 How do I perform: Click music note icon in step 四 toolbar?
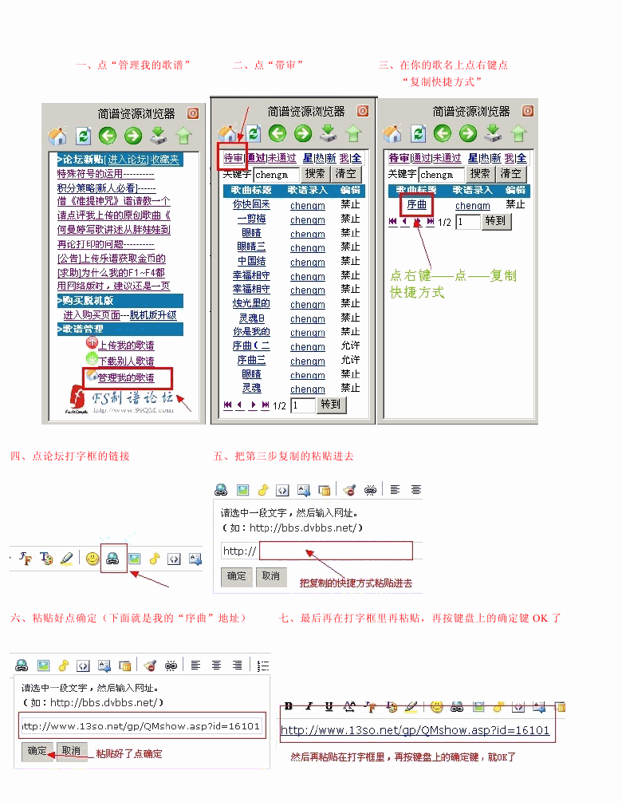coord(155,559)
